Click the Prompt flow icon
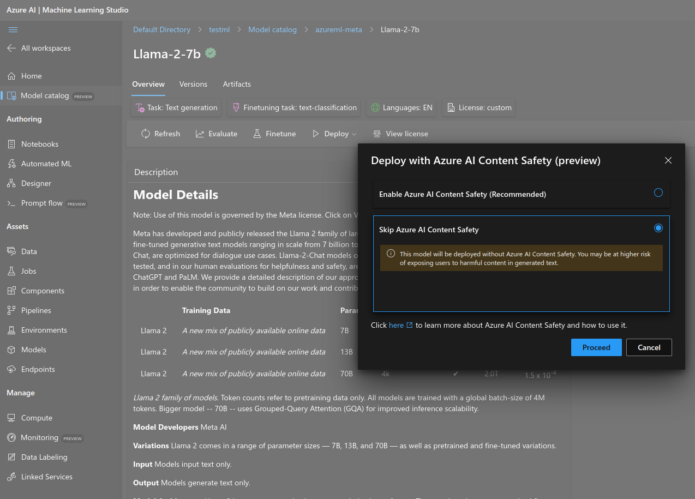 click(x=11, y=203)
